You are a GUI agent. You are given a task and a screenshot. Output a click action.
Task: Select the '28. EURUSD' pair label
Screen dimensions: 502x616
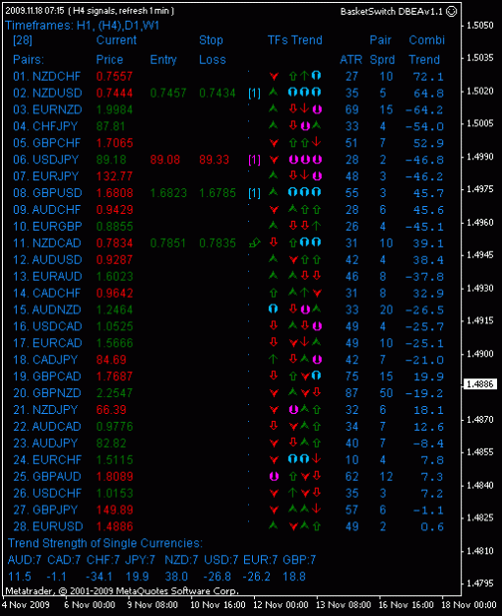pos(48,526)
